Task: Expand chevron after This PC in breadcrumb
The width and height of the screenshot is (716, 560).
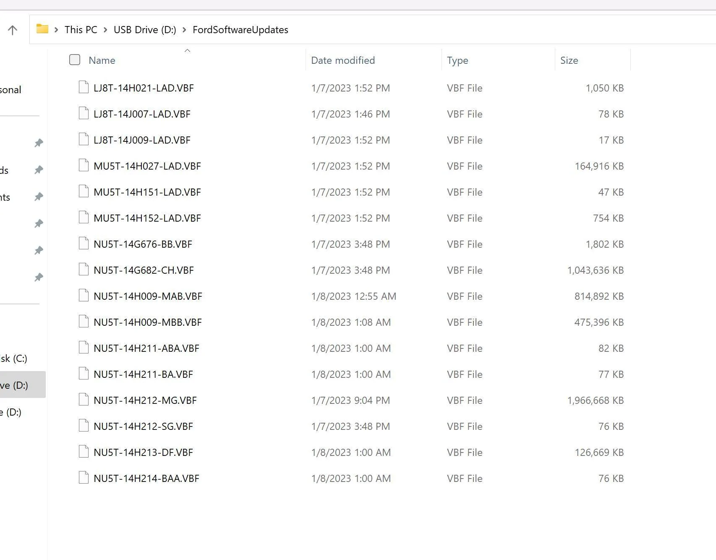Action: point(105,30)
